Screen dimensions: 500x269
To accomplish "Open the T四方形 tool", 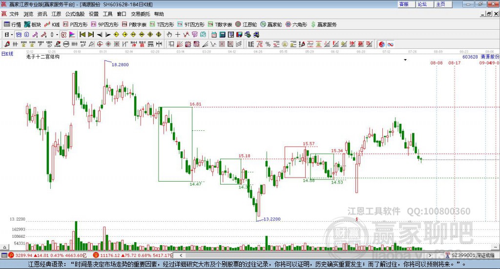I will [162, 24].
